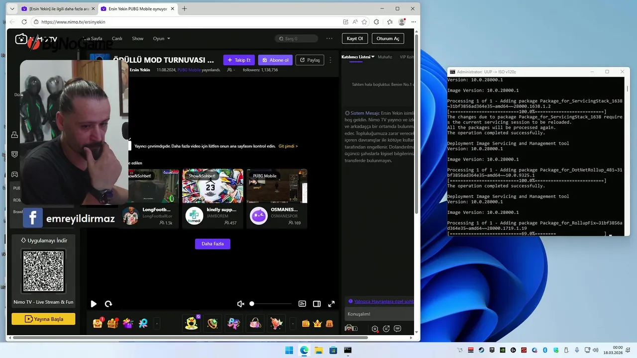The image size is (637, 358).
Task: Click the Yayına Başla button
Action: click(43, 319)
